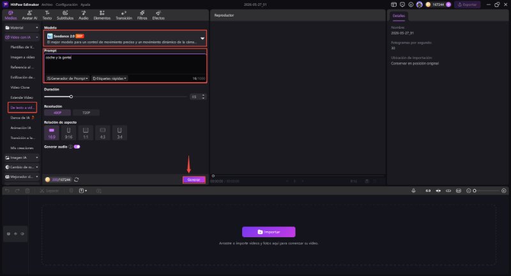Click into the Prompt text field
511x276 pixels.
[x=125, y=64]
